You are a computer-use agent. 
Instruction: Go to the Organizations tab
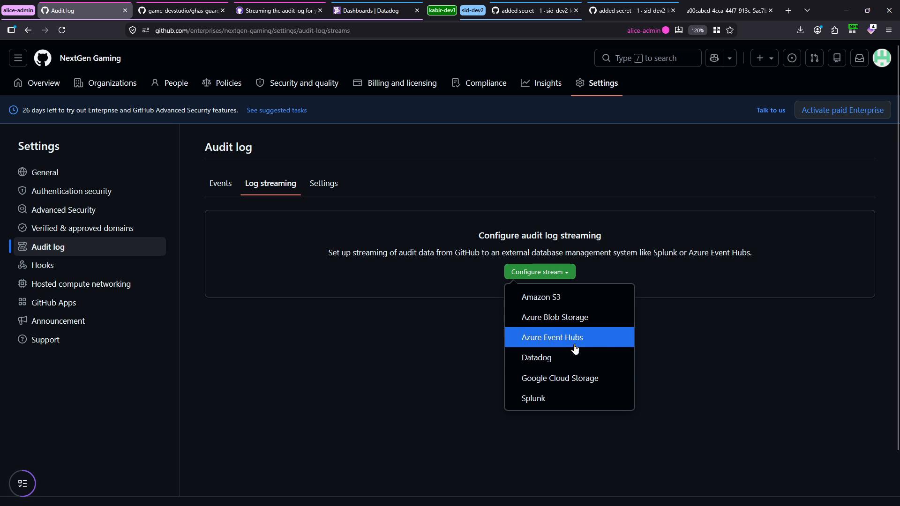coord(105,83)
